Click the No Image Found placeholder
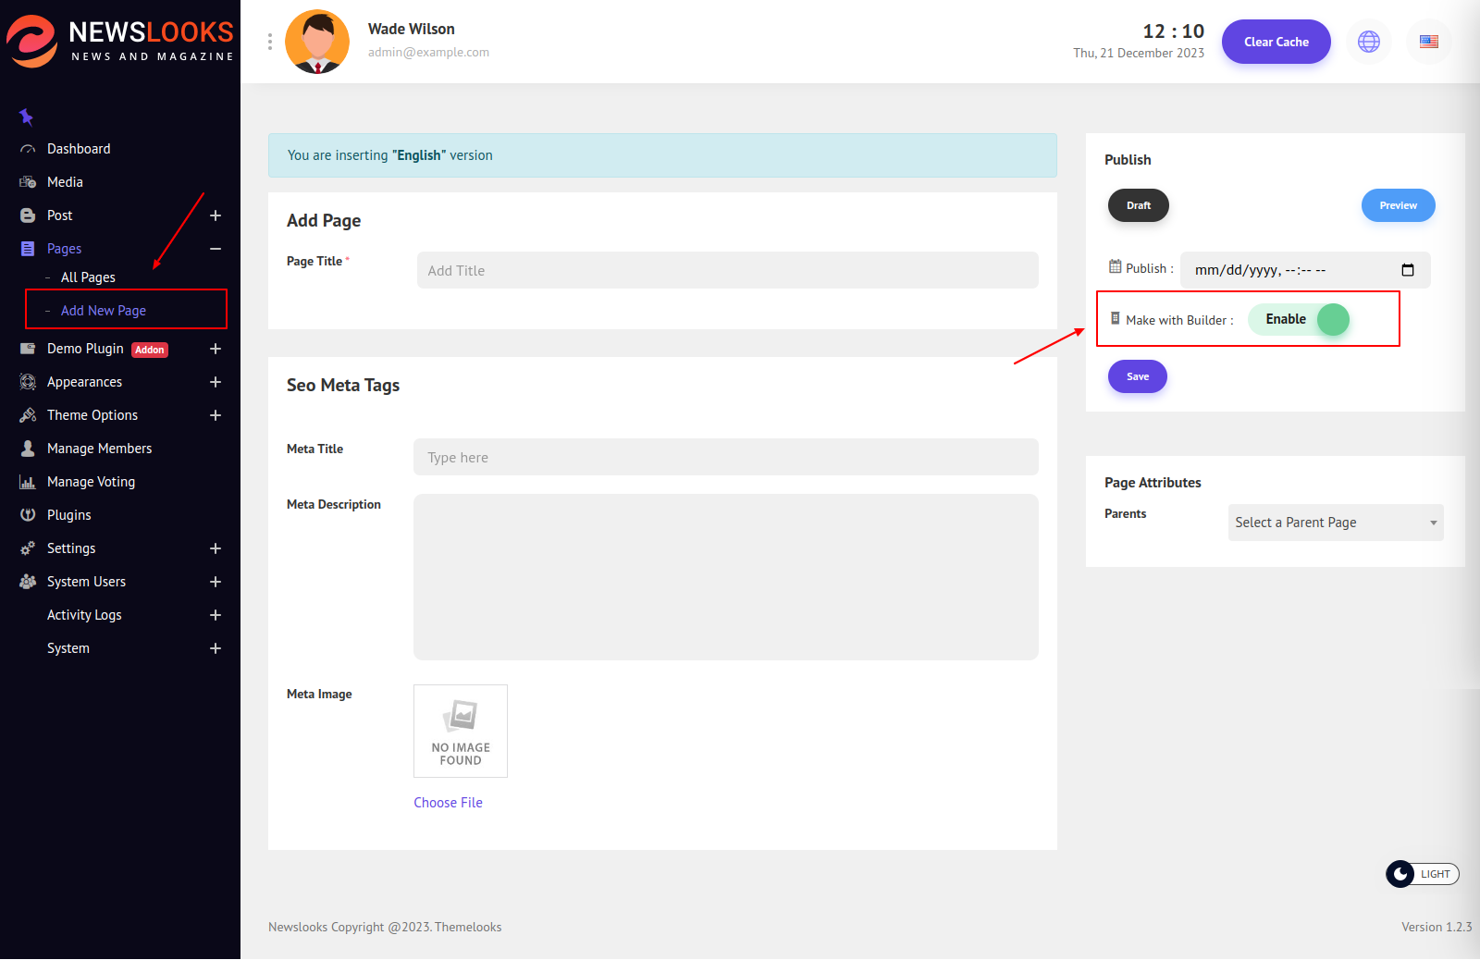Screen dimensions: 1480x960 coord(461,731)
